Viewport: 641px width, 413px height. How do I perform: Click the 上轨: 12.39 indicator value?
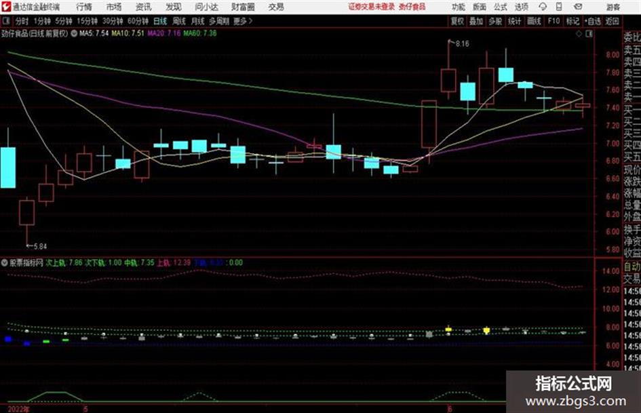[x=174, y=262]
